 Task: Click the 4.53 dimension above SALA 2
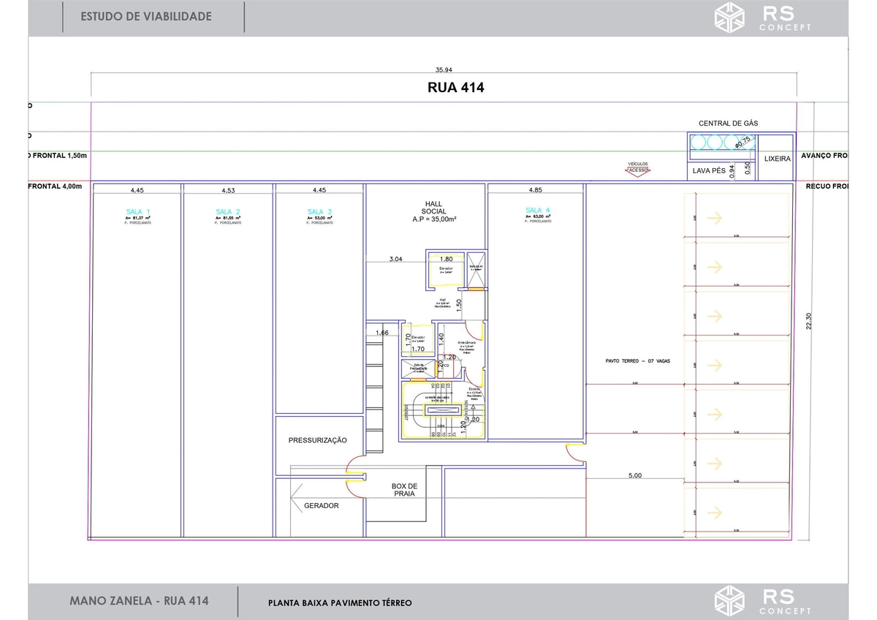pyautogui.click(x=228, y=191)
